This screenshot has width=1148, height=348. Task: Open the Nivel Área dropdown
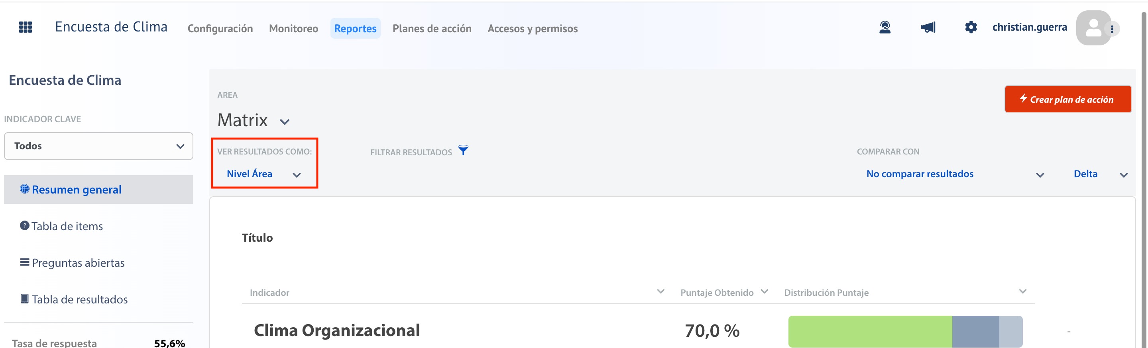(264, 174)
